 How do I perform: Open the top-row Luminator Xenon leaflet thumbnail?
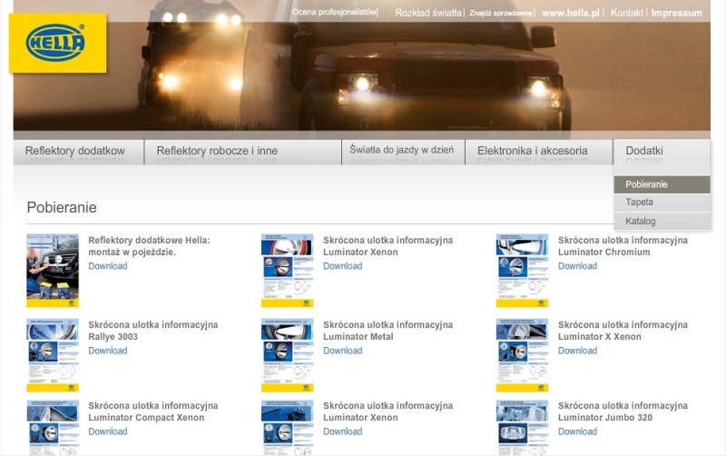(x=288, y=271)
